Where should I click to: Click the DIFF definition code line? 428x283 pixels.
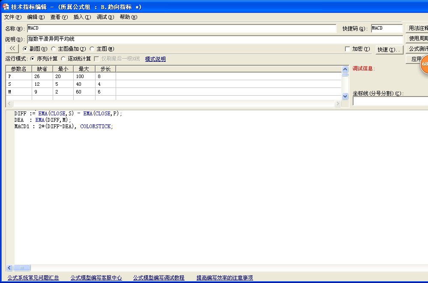pyautogui.click(x=68, y=113)
